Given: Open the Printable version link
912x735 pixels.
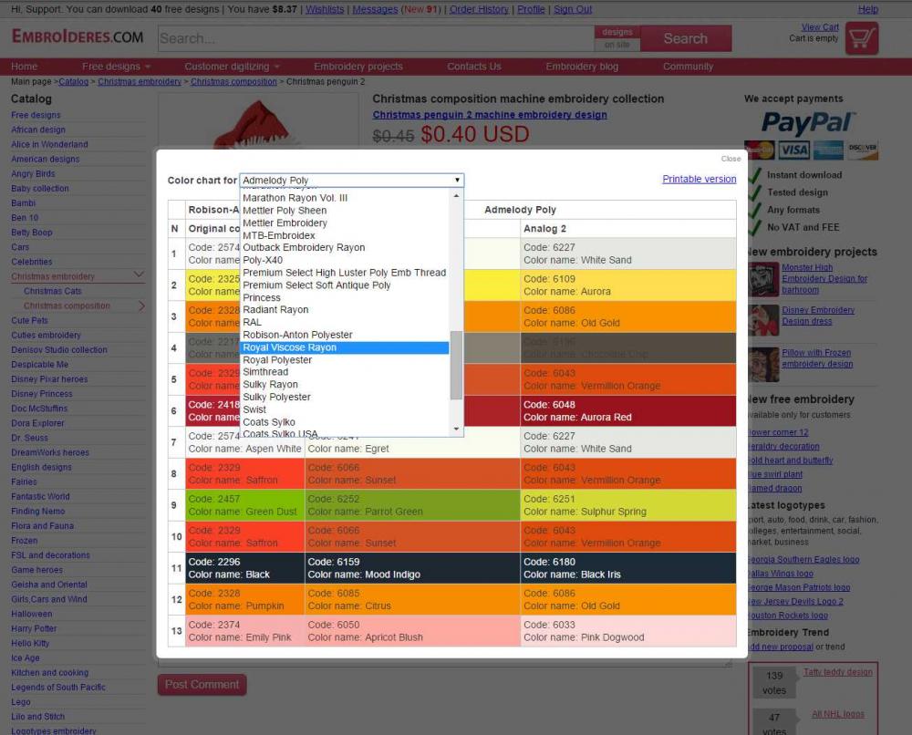Looking at the screenshot, I should coord(699,179).
